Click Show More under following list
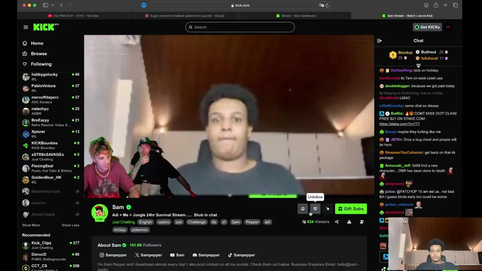482x271 pixels. pyautogui.click(x=31, y=225)
